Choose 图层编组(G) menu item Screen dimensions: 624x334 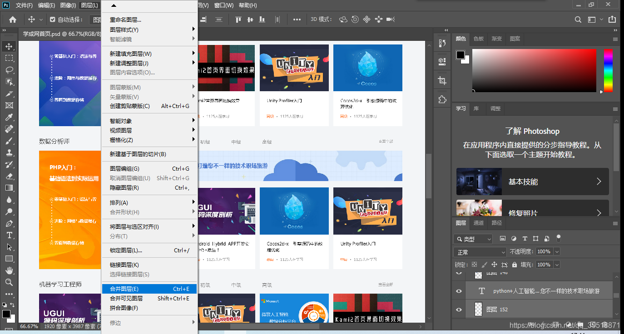coord(149,168)
